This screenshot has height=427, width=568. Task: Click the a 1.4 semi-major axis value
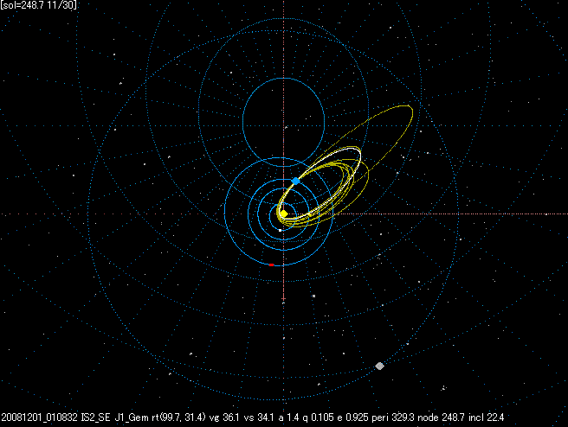pyautogui.click(x=288, y=417)
